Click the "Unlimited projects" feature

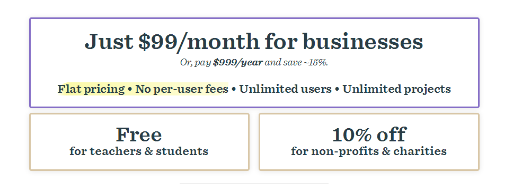[396, 89]
